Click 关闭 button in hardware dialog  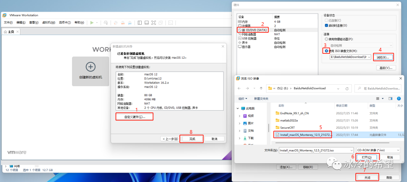point(367,177)
